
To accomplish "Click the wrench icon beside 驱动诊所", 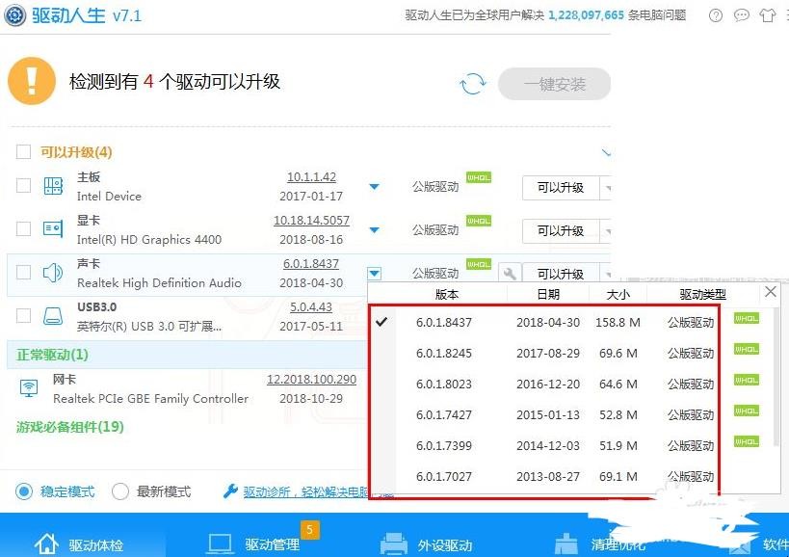I will pyautogui.click(x=230, y=491).
